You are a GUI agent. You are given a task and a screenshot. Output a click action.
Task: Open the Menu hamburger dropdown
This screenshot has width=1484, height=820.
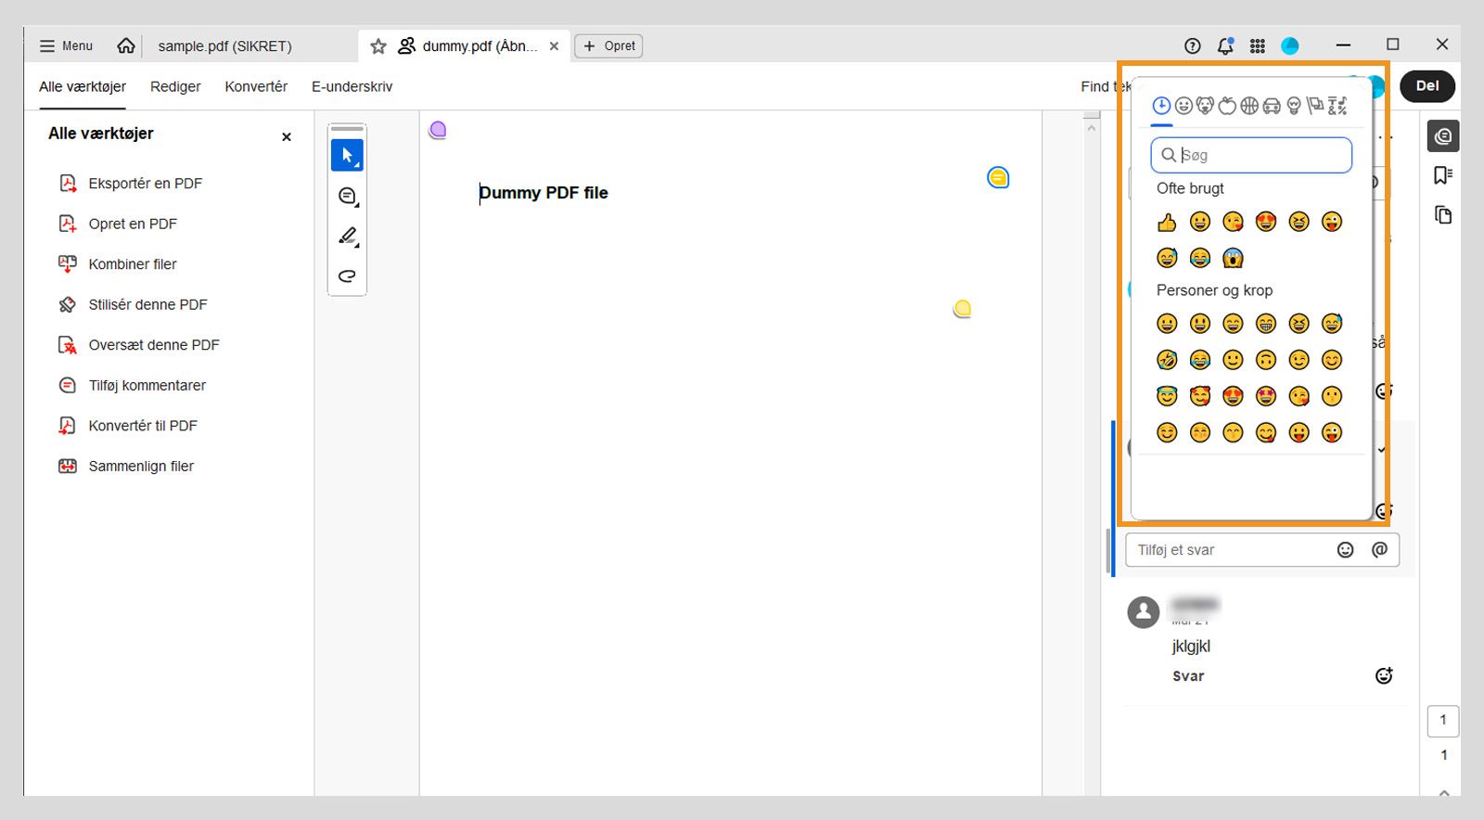coord(66,45)
